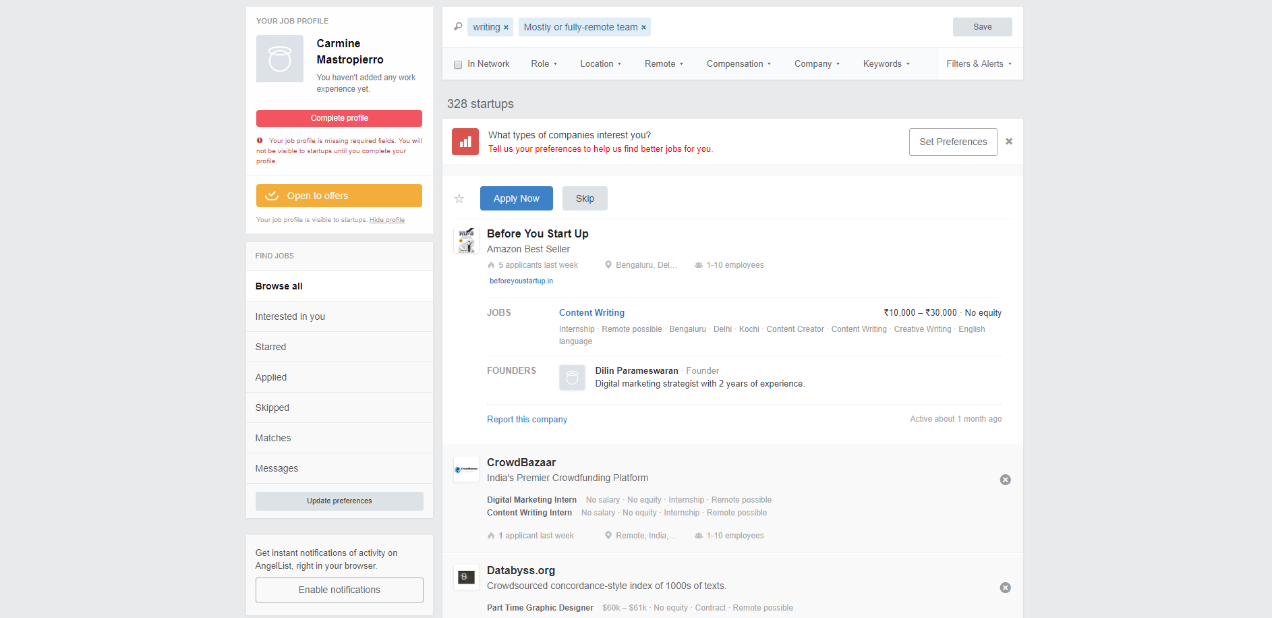Click the red bar chart preferences icon

coord(465,142)
